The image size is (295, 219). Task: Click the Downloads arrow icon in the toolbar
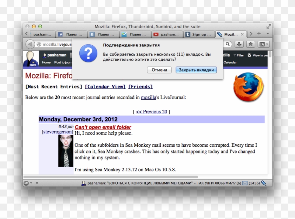pos(239,44)
